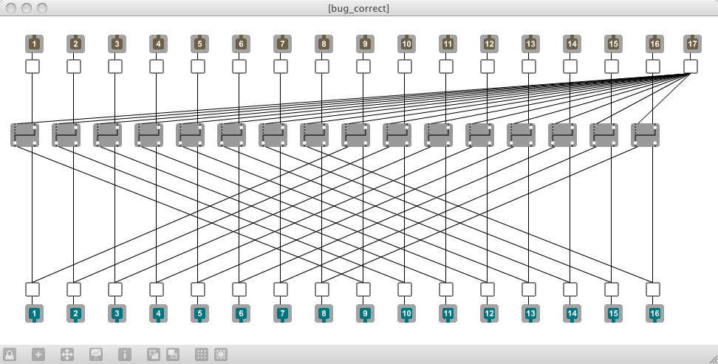Toggle the box above outlet 13

point(529,289)
